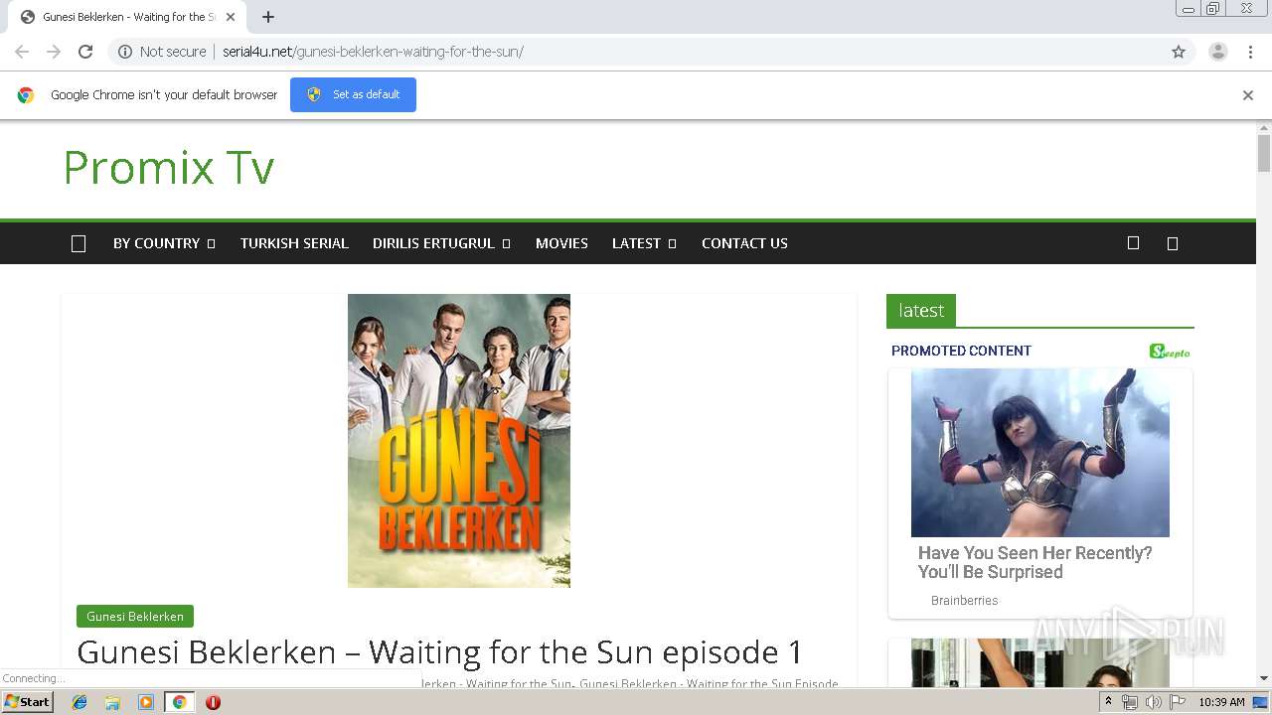Screen dimensions: 1272x715
Task: Open a new browser tab
Action: [x=268, y=17]
